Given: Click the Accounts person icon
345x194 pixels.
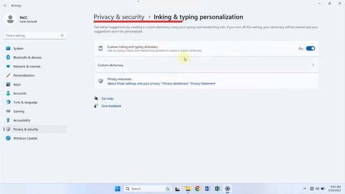Looking at the screenshot, I should [8, 93].
